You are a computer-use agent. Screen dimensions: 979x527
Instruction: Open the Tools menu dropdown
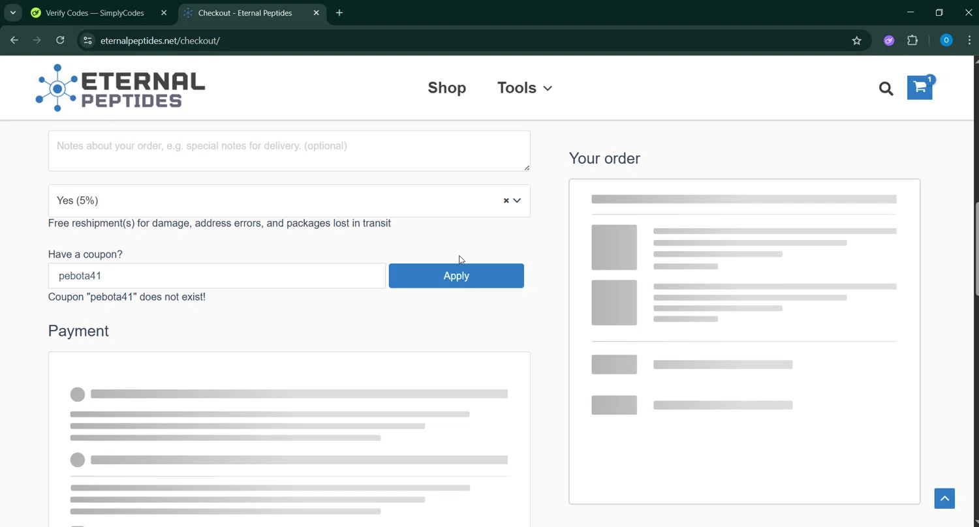[x=525, y=88]
